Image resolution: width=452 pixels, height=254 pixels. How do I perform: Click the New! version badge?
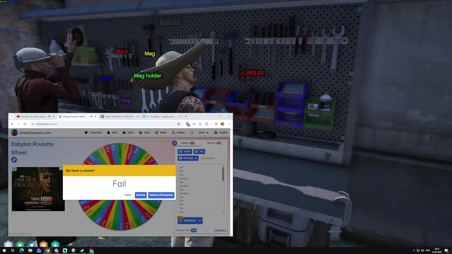click(194, 230)
